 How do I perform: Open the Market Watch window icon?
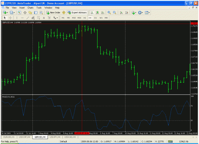click(19, 12)
